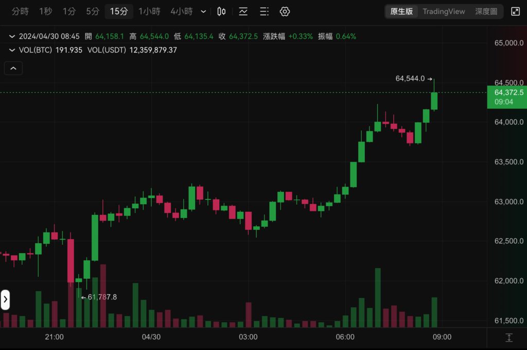Switch to the TradingView chart mode
Viewport: 527px width, 350px height.
coord(444,11)
